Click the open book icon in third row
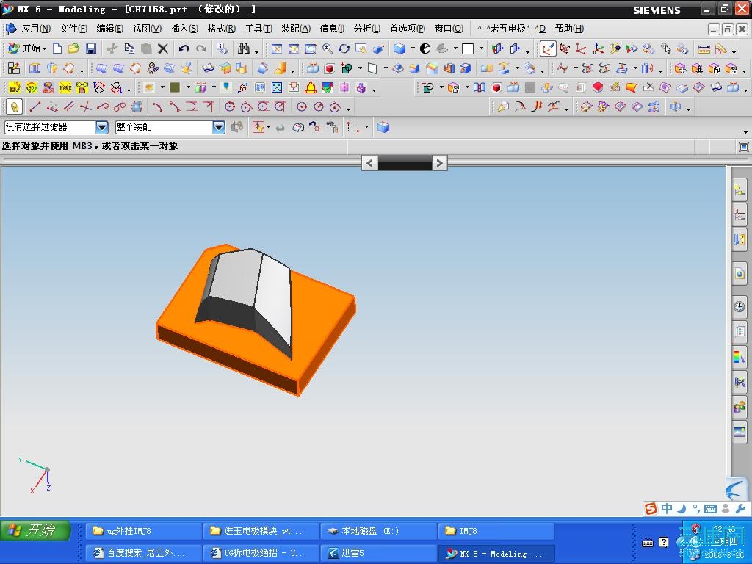The image size is (752, 564). coord(479,87)
